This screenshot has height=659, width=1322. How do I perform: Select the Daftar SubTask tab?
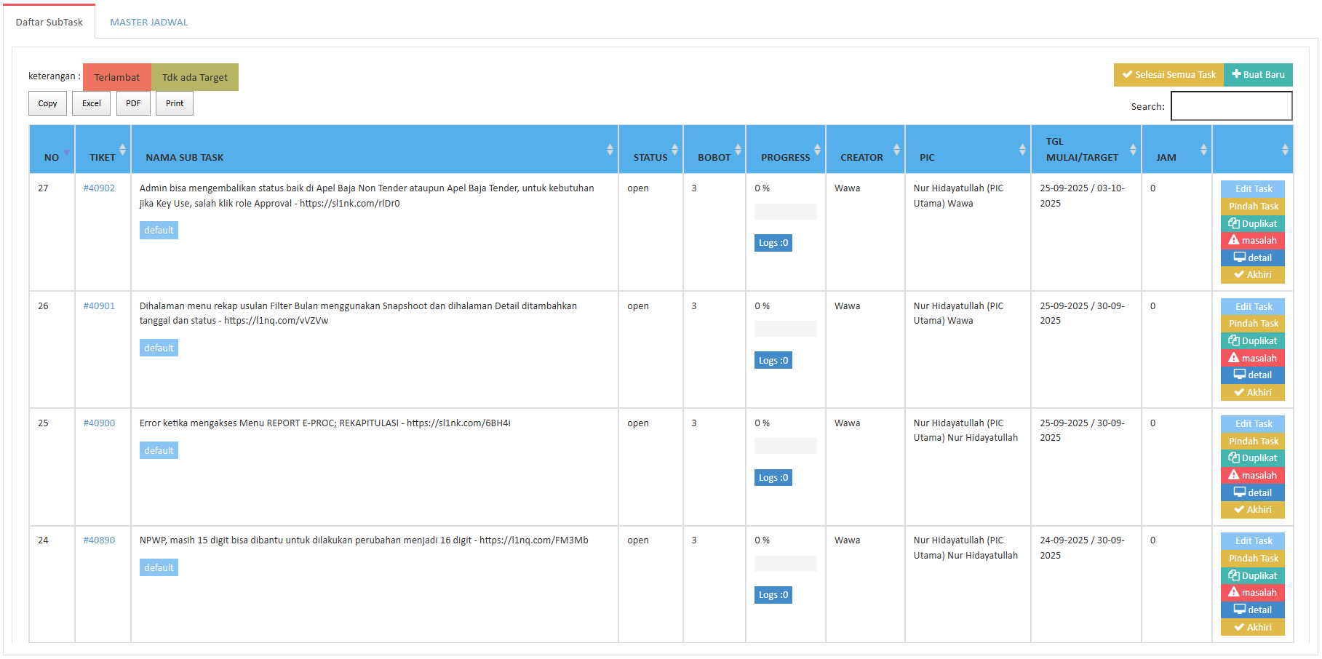coord(49,23)
